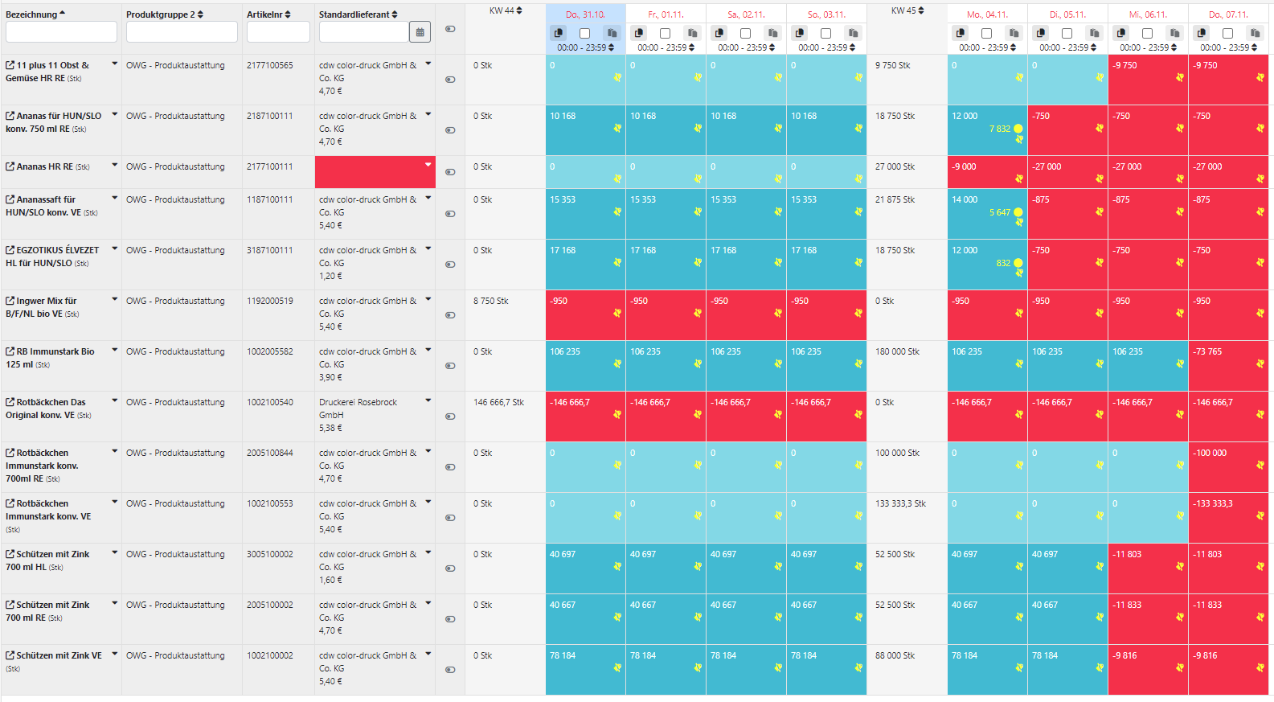Screen dimensions: 1274x702
Task: Open the red empty supplier dropdown
Action: point(428,165)
